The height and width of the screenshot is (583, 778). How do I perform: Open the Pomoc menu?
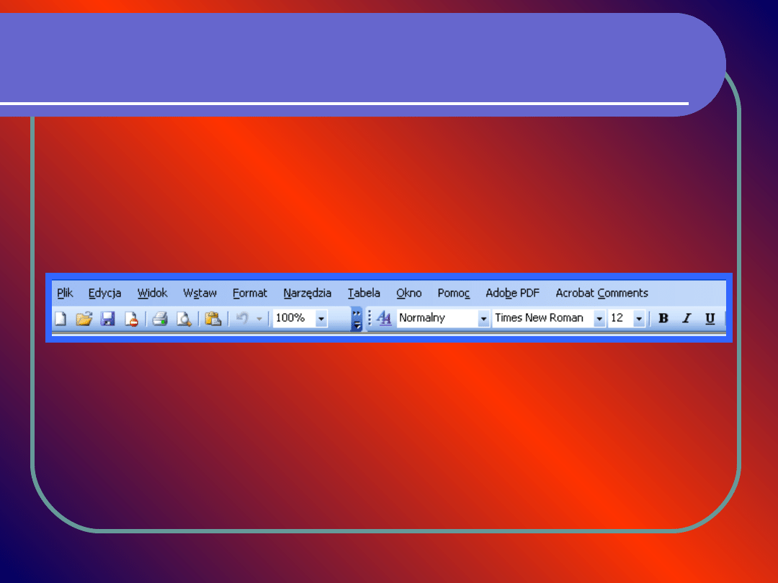click(454, 293)
